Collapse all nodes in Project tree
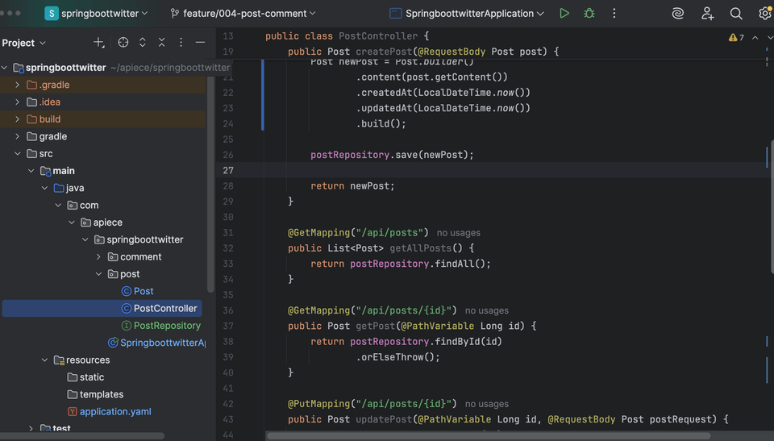The image size is (774, 441). click(x=162, y=43)
